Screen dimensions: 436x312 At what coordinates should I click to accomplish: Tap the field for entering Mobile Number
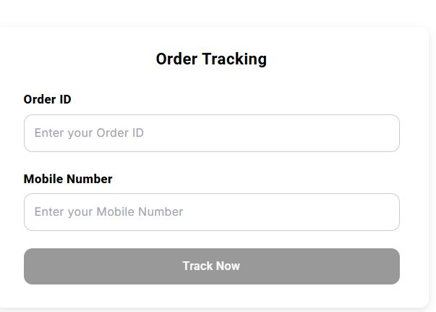coord(211,212)
